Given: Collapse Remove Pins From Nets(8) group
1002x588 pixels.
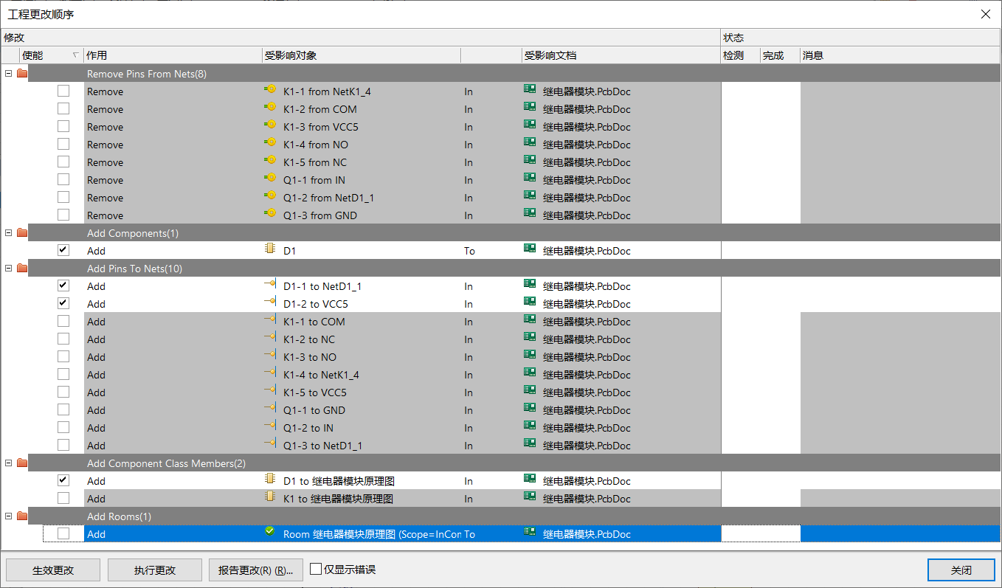Looking at the screenshot, I should [9, 74].
